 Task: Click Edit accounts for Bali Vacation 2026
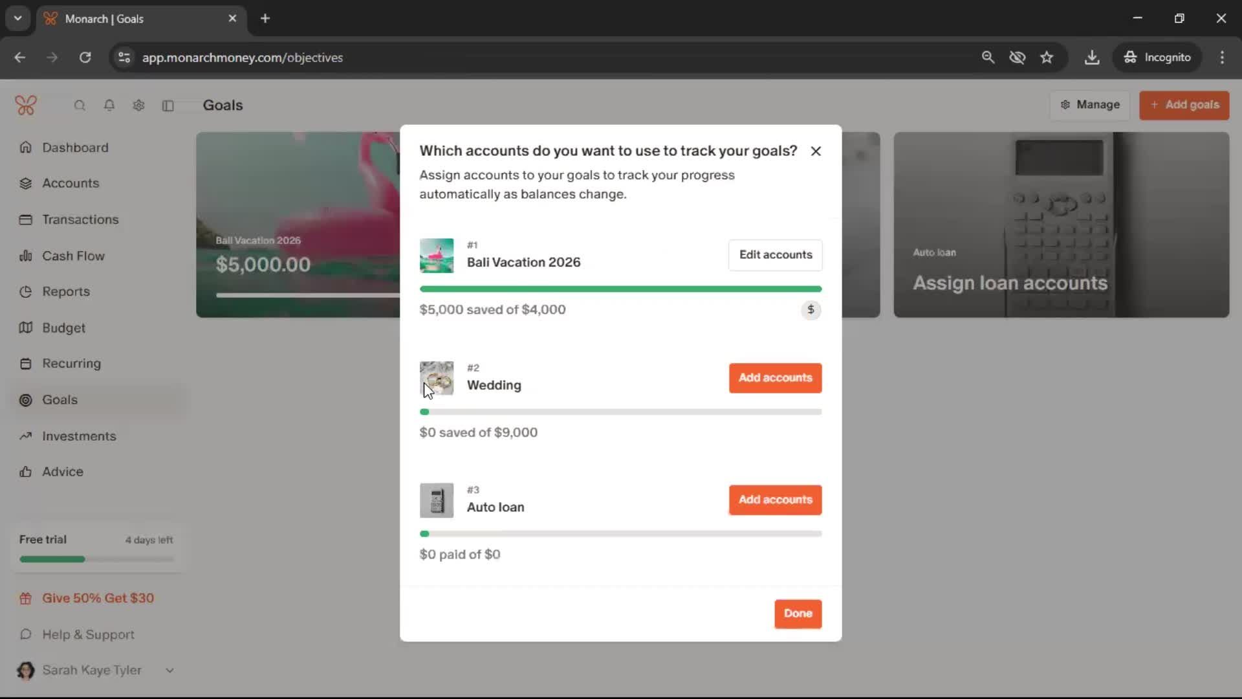[x=775, y=255]
